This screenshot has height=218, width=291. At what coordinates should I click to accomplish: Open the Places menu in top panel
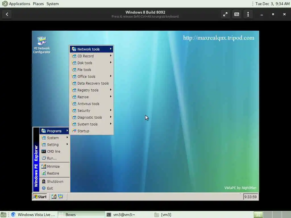coord(38,4)
